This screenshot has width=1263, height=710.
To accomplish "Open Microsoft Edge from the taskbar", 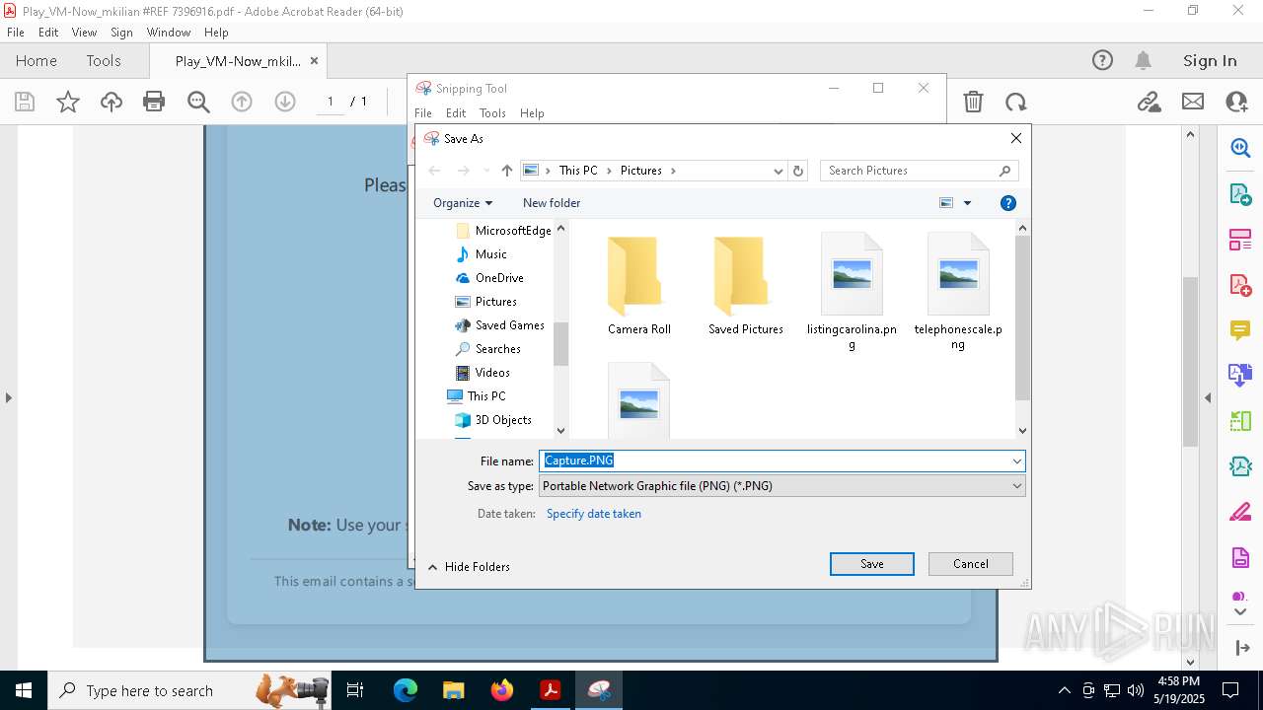I will point(406,690).
